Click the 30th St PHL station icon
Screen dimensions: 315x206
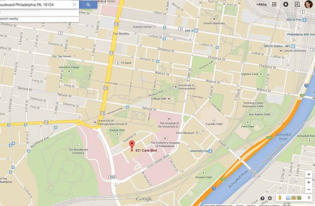click(305, 20)
